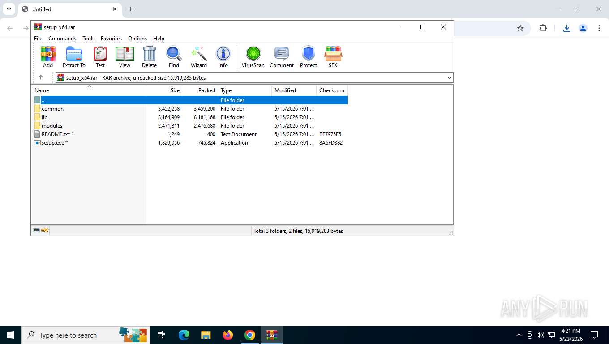Sort by the Checksum column header
The height and width of the screenshot is (344, 609).
(332, 90)
